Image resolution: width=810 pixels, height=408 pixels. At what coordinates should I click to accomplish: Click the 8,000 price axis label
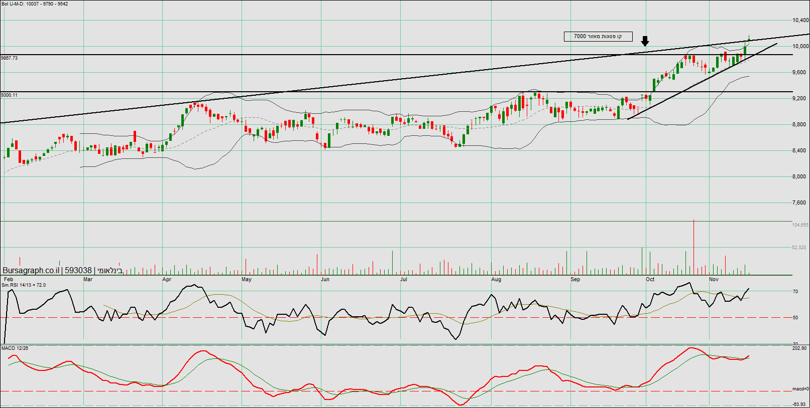[799, 177]
